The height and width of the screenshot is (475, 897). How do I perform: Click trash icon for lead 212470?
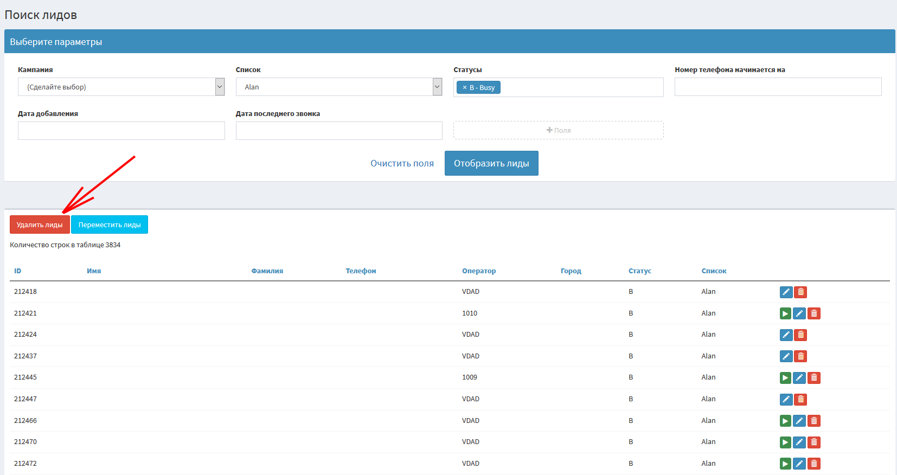[x=813, y=442]
